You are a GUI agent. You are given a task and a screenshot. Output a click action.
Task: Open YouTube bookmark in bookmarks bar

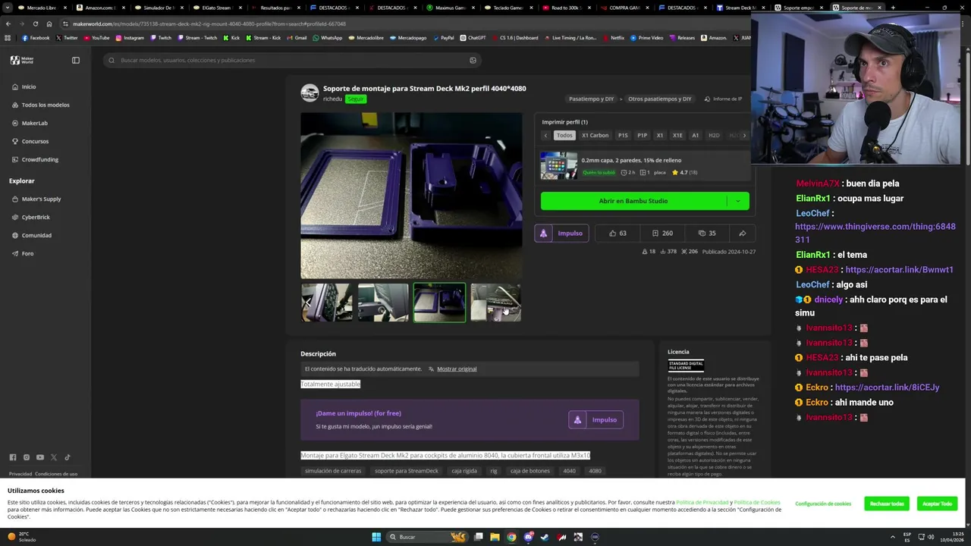pyautogui.click(x=96, y=37)
